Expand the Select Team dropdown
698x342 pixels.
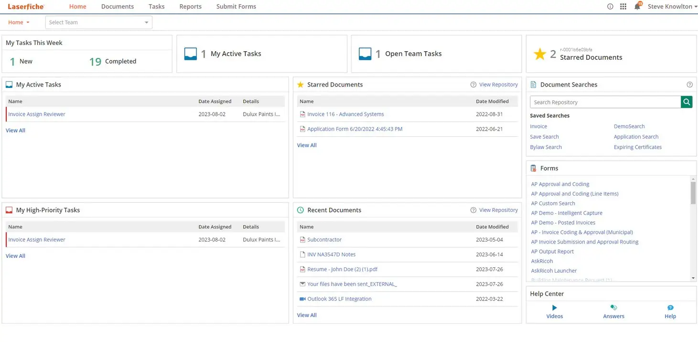click(x=98, y=22)
